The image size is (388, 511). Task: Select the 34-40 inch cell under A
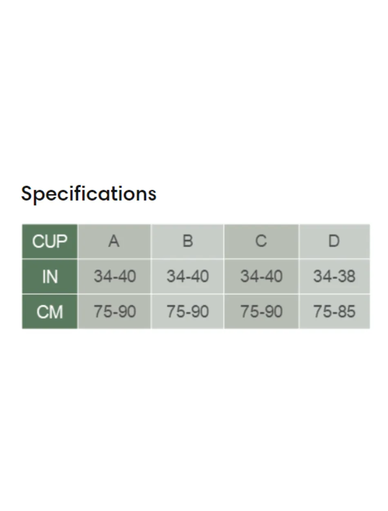tap(114, 276)
